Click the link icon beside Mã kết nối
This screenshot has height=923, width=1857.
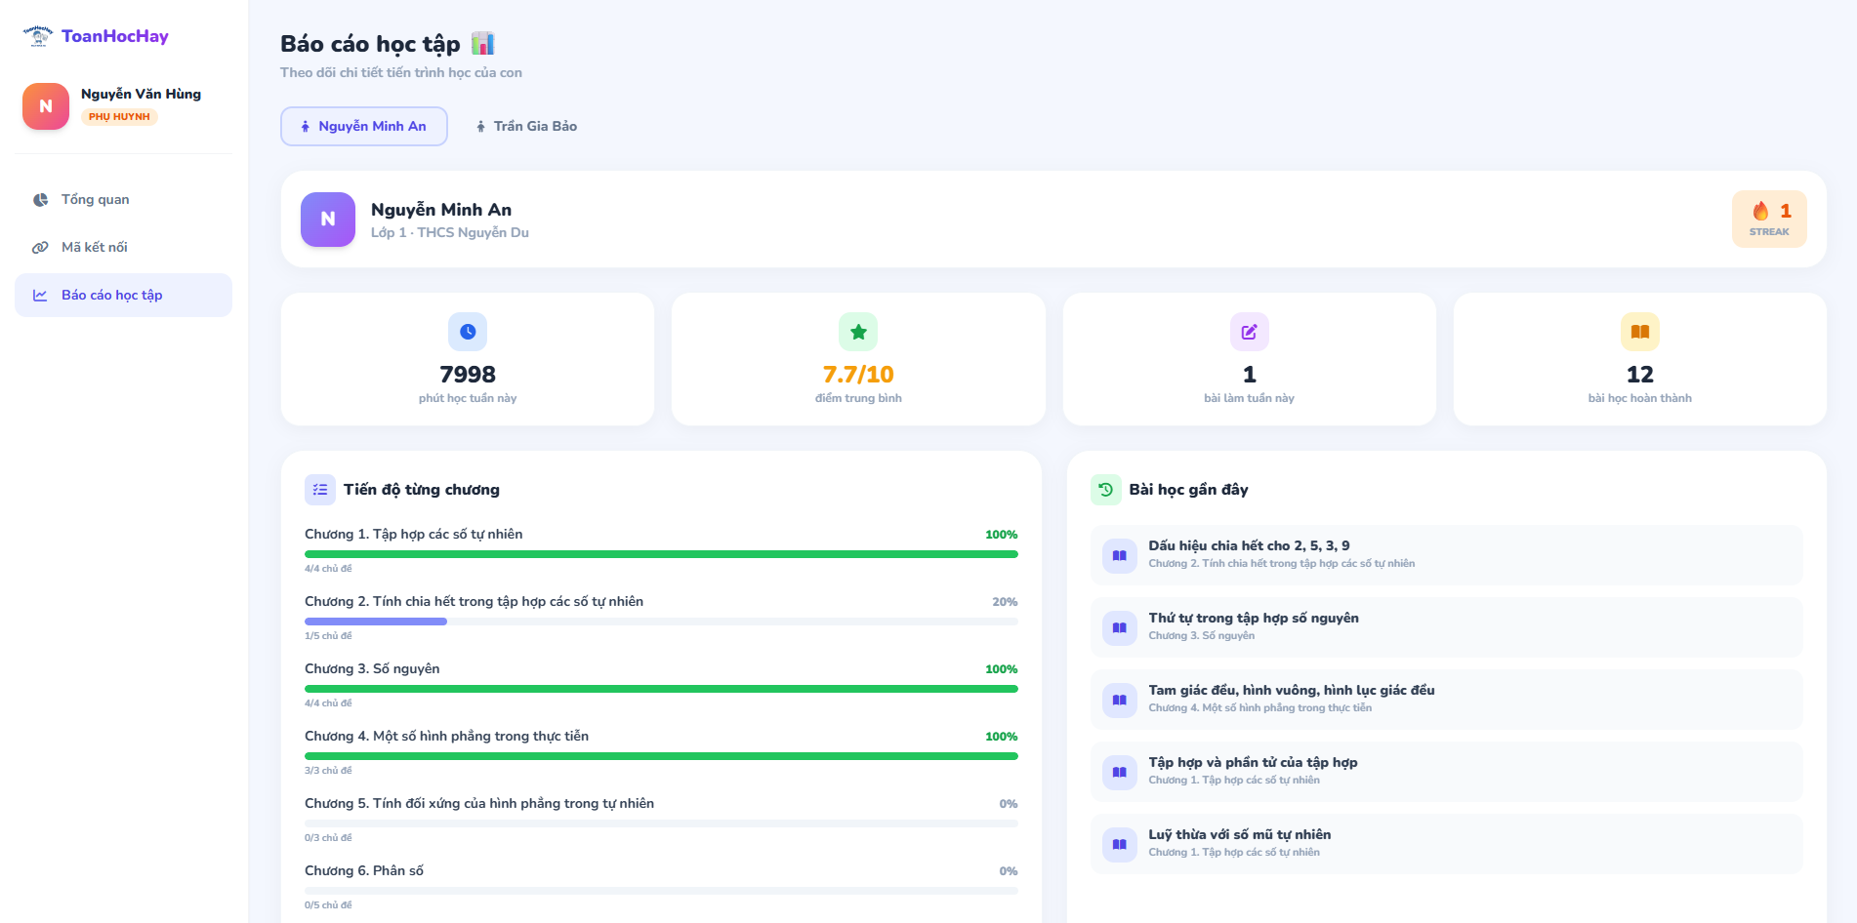pyautogui.click(x=40, y=248)
